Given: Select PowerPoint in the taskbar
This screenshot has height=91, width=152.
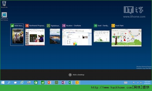Looking at the screenshot, I should (x=49, y=82).
